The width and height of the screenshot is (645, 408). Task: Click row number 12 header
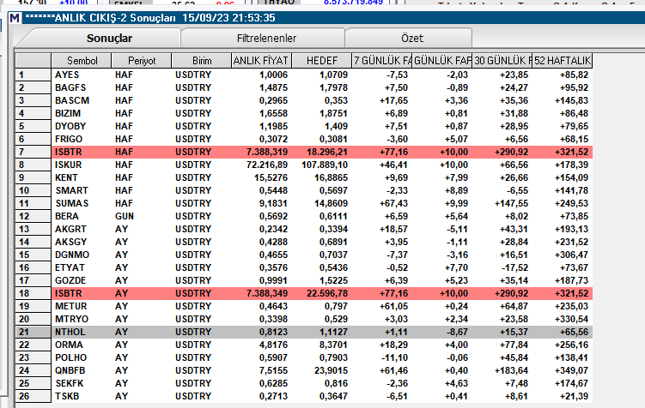[x=33, y=216]
